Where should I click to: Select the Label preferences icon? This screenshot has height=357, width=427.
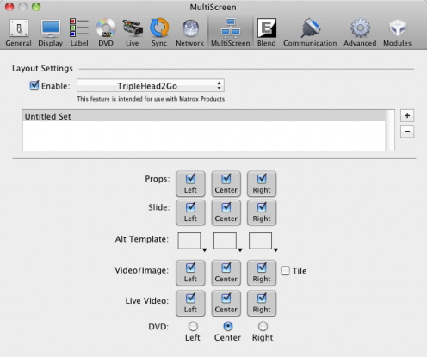point(79,32)
